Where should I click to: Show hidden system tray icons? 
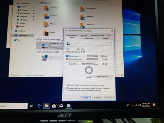click(133, 105)
